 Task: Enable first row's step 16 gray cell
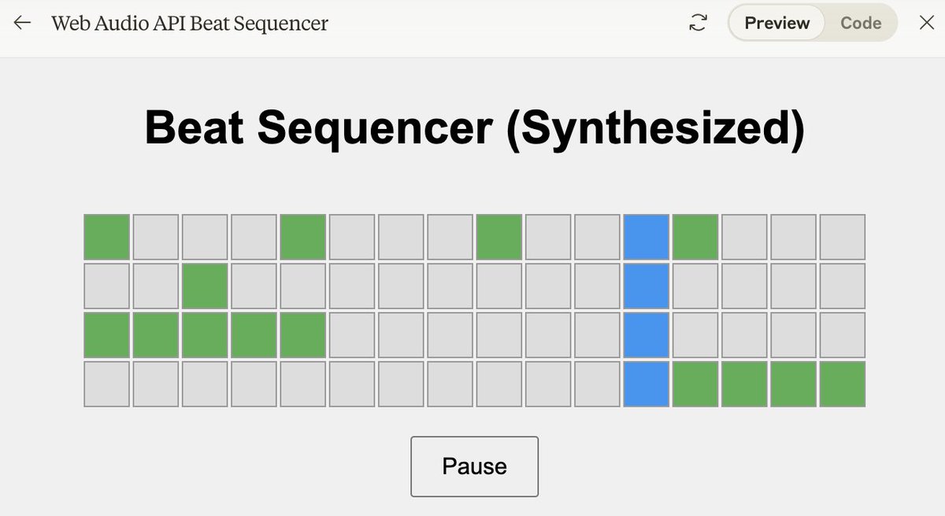coord(843,237)
